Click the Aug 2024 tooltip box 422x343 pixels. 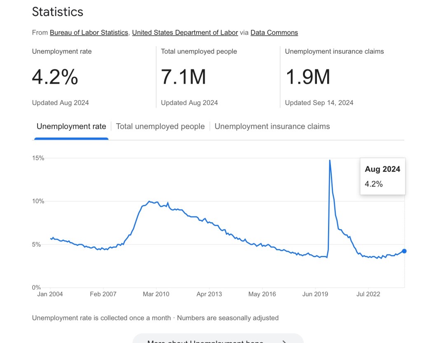pyautogui.click(x=382, y=176)
